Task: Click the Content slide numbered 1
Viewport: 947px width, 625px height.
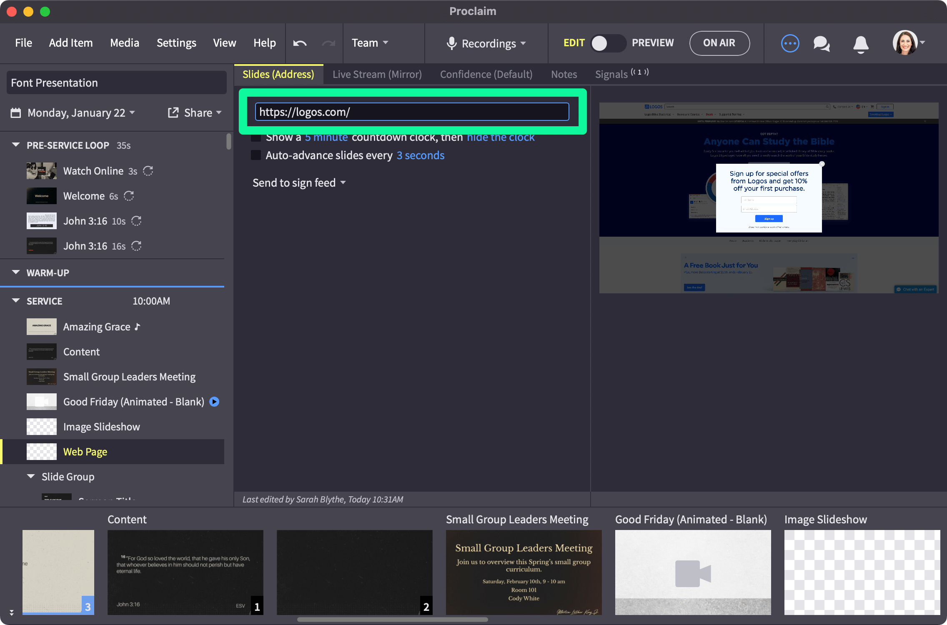Action: pyautogui.click(x=185, y=572)
